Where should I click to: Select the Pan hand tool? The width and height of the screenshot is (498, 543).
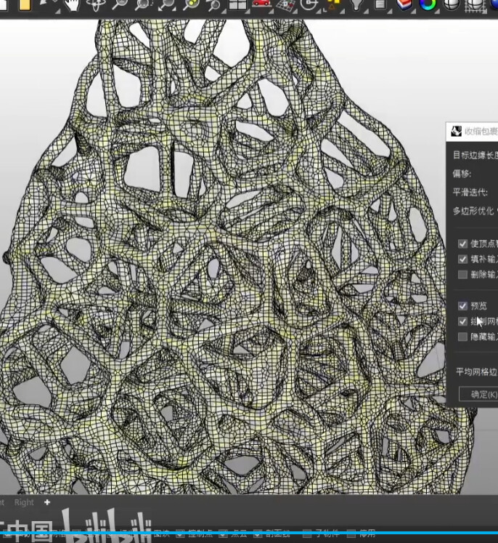(x=71, y=6)
